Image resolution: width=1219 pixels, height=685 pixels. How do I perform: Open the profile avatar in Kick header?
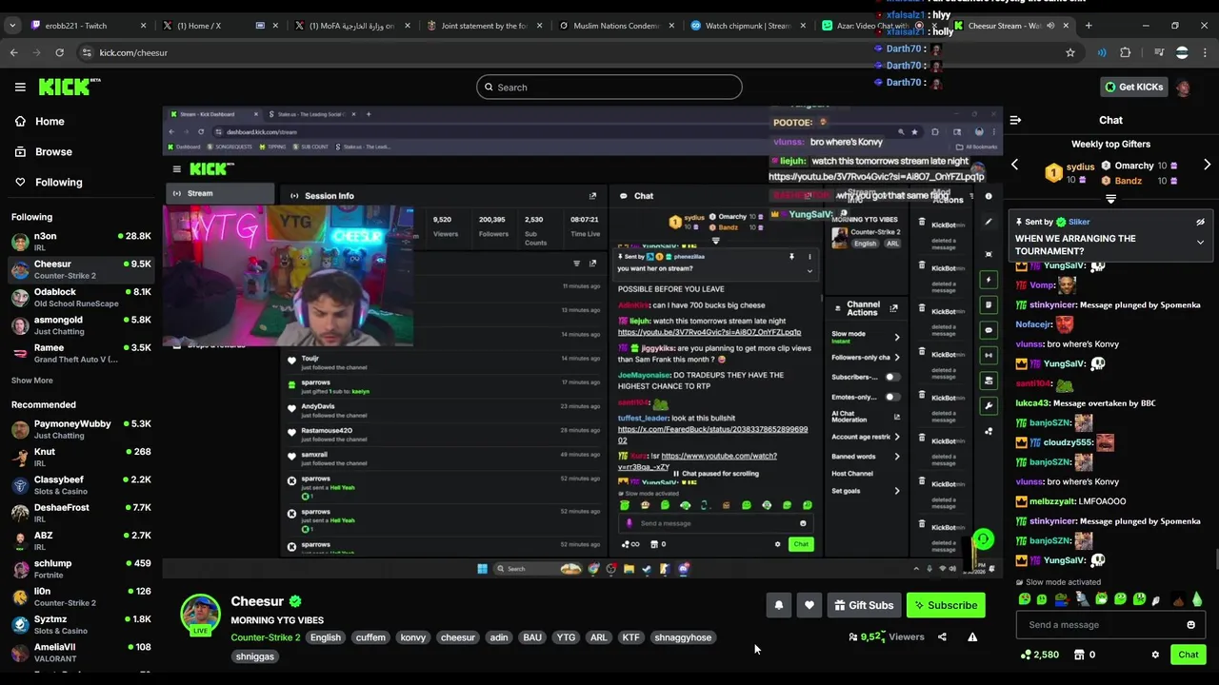tap(1183, 87)
